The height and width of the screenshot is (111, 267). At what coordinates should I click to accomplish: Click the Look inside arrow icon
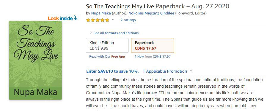pyautogui.click(x=75, y=18)
